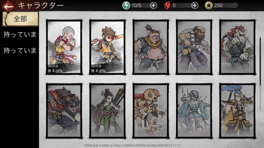Select the bearded monk with beads card
This screenshot has width=264, height=148.
[194, 47]
